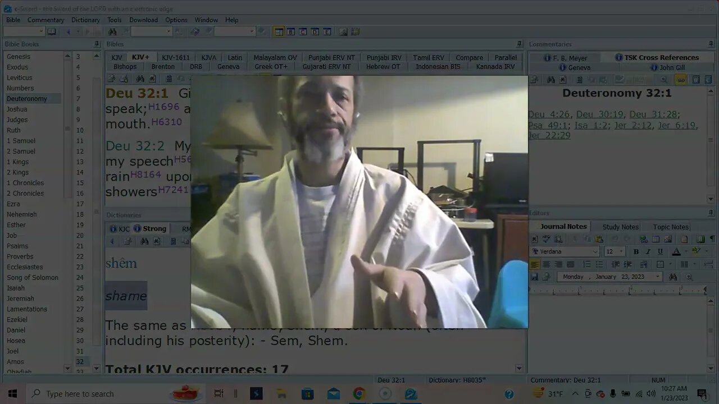The image size is (719, 404).
Task: Click the numbered list icon in Editors
Action: [586, 265]
